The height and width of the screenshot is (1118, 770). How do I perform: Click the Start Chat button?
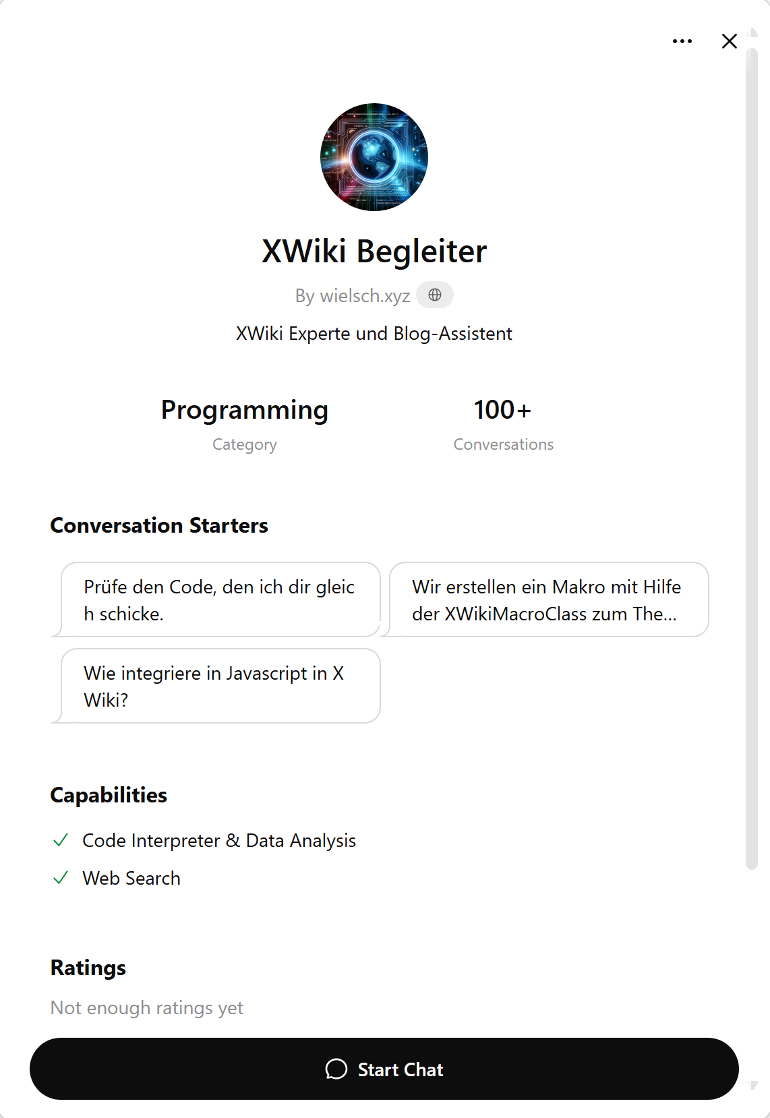coord(384,1069)
